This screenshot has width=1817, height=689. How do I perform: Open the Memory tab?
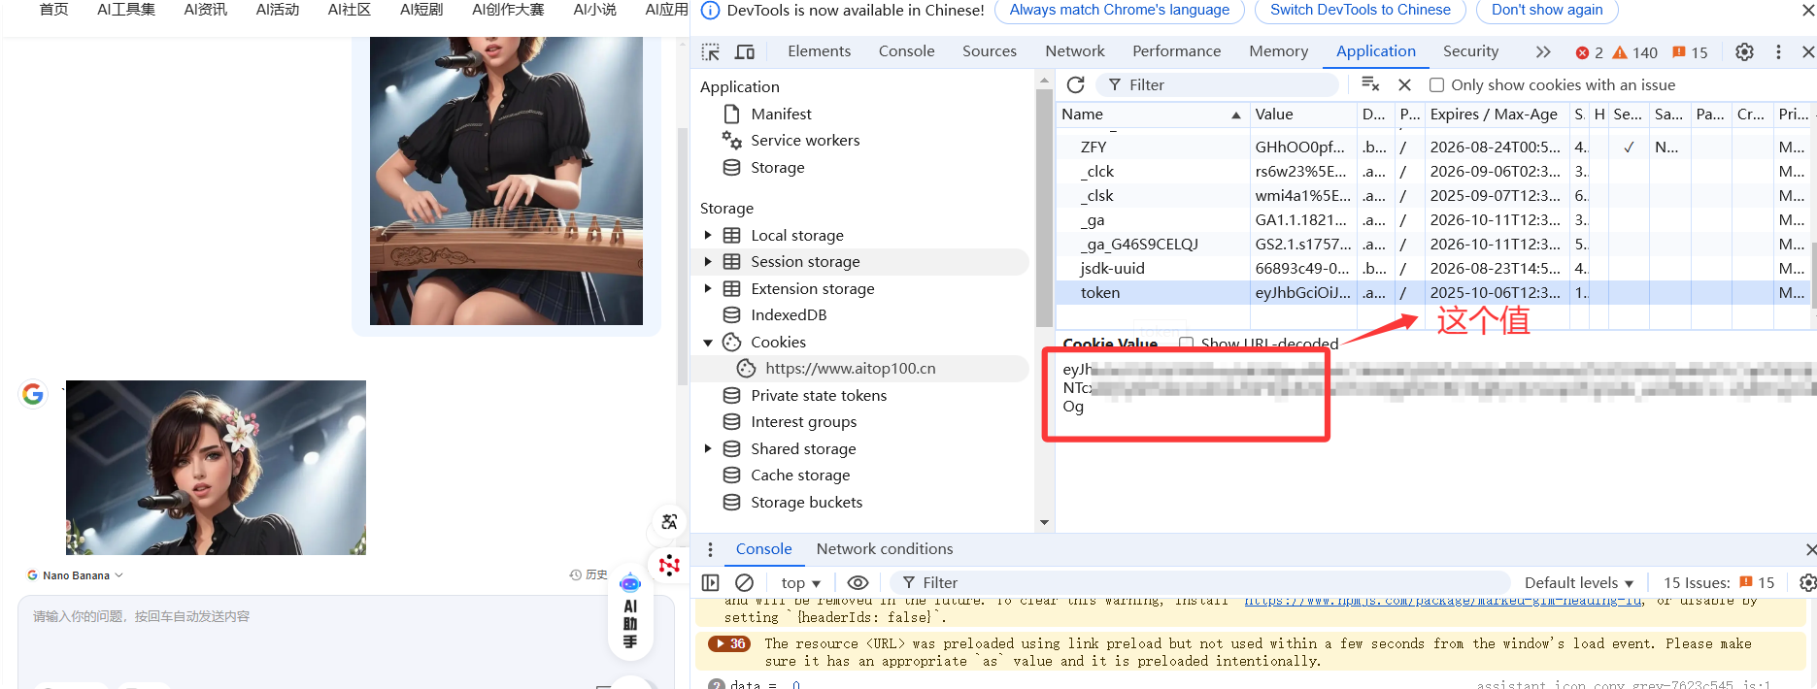tap(1279, 51)
